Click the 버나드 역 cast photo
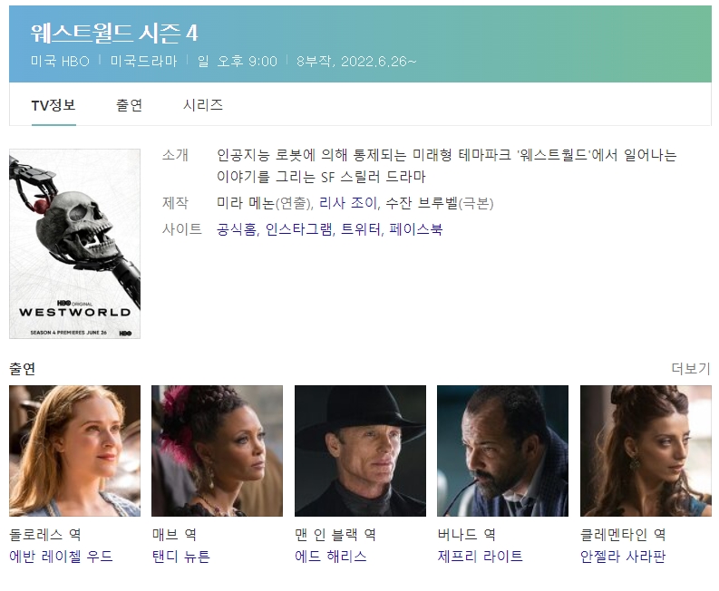719x591 pixels. (502, 451)
